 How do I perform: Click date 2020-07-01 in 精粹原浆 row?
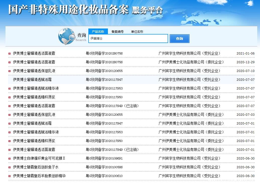pos(245,141)
